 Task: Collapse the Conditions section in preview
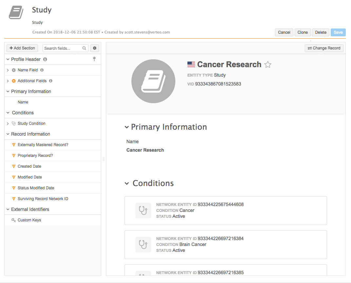(127, 183)
